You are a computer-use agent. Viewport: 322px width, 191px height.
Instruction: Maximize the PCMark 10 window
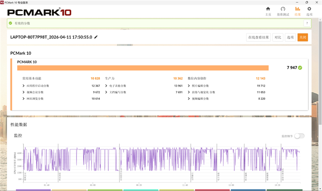coord(307,2)
